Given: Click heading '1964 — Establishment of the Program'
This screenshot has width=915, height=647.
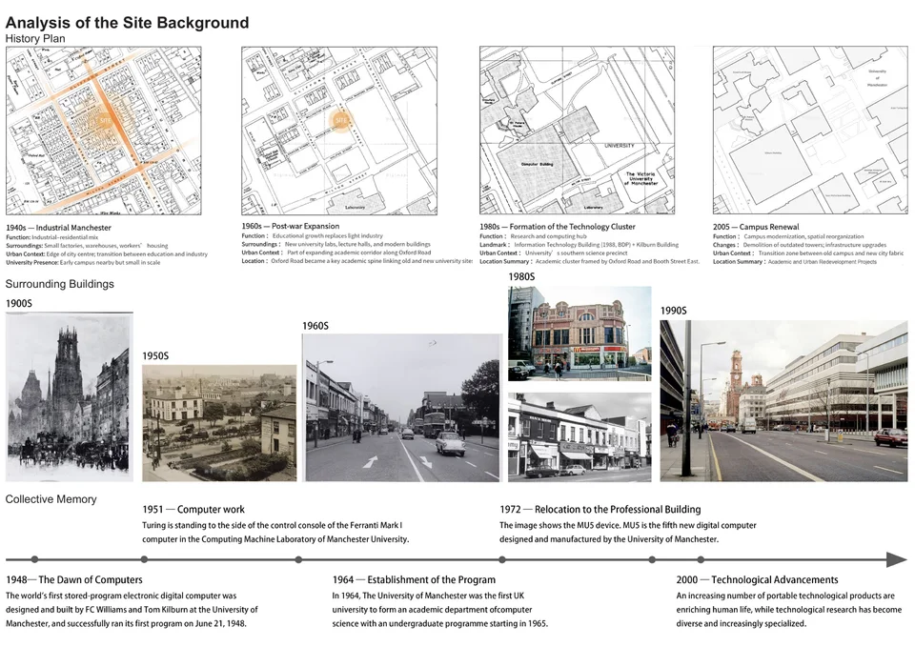Looking at the screenshot, I should 414,580.
